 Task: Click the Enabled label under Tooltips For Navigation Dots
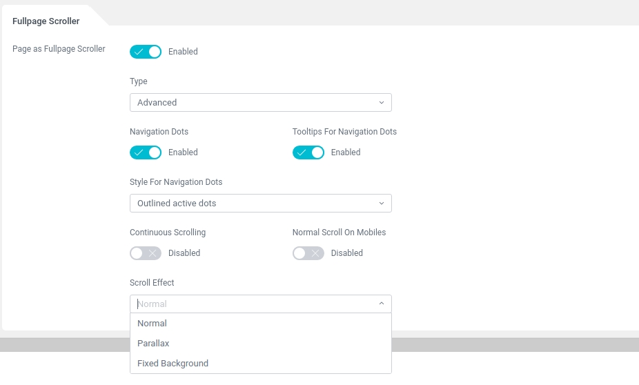tap(346, 152)
